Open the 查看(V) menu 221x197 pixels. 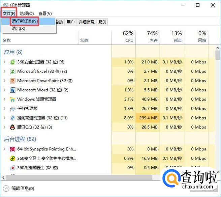click(45, 13)
